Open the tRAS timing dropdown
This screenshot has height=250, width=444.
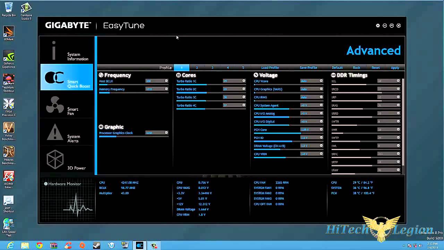coord(398,105)
